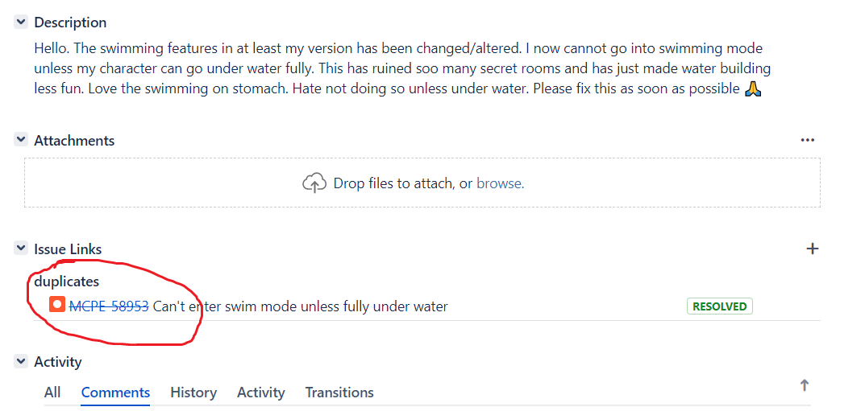Open the History tab
Viewport: 865px width, 411px height.
tap(193, 393)
